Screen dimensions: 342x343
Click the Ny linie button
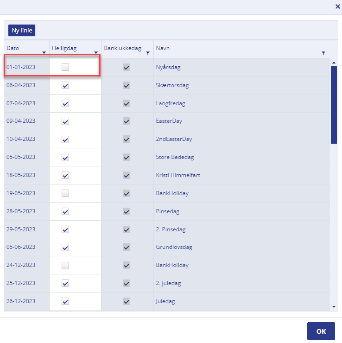click(x=22, y=30)
